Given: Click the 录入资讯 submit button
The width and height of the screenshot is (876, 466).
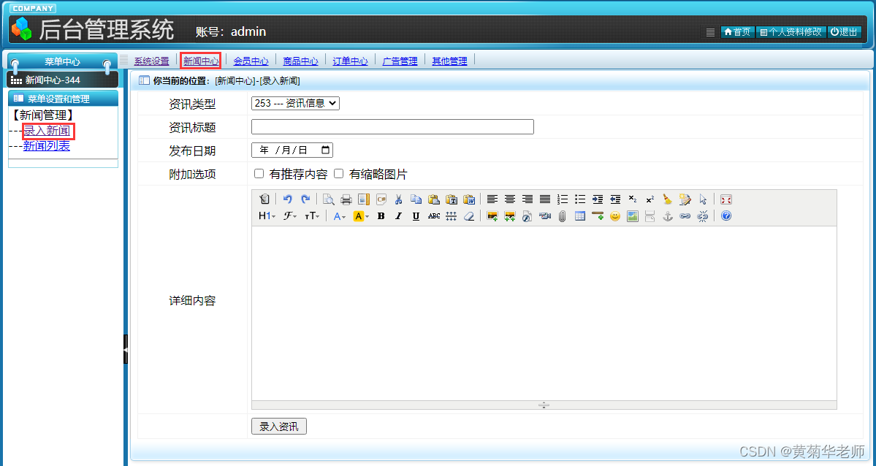Looking at the screenshot, I should pyautogui.click(x=279, y=427).
